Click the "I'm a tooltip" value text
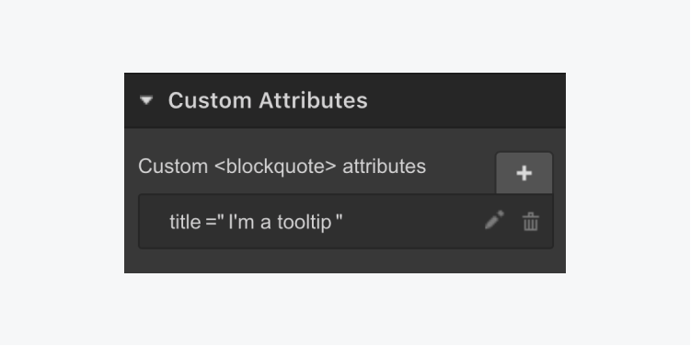This screenshot has height=346, width=691. pyautogui.click(x=281, y=222)
